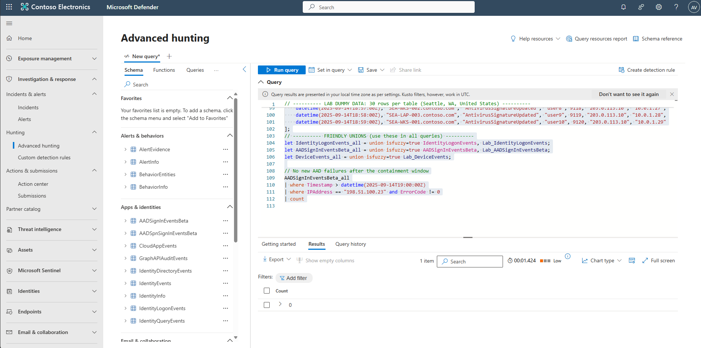Image resolution: width=701 pixels, height=348 pixels.
Task: Click the Endpoints devices icon in sidebar
Action: pos(10,312)
